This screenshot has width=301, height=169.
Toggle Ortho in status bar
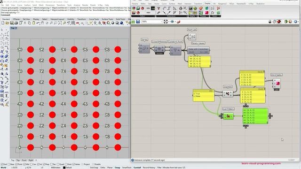pyautogui.click(x=103, y=168)
